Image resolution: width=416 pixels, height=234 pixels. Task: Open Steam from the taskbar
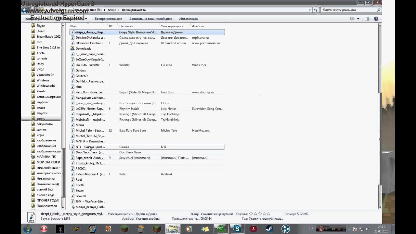269,229
